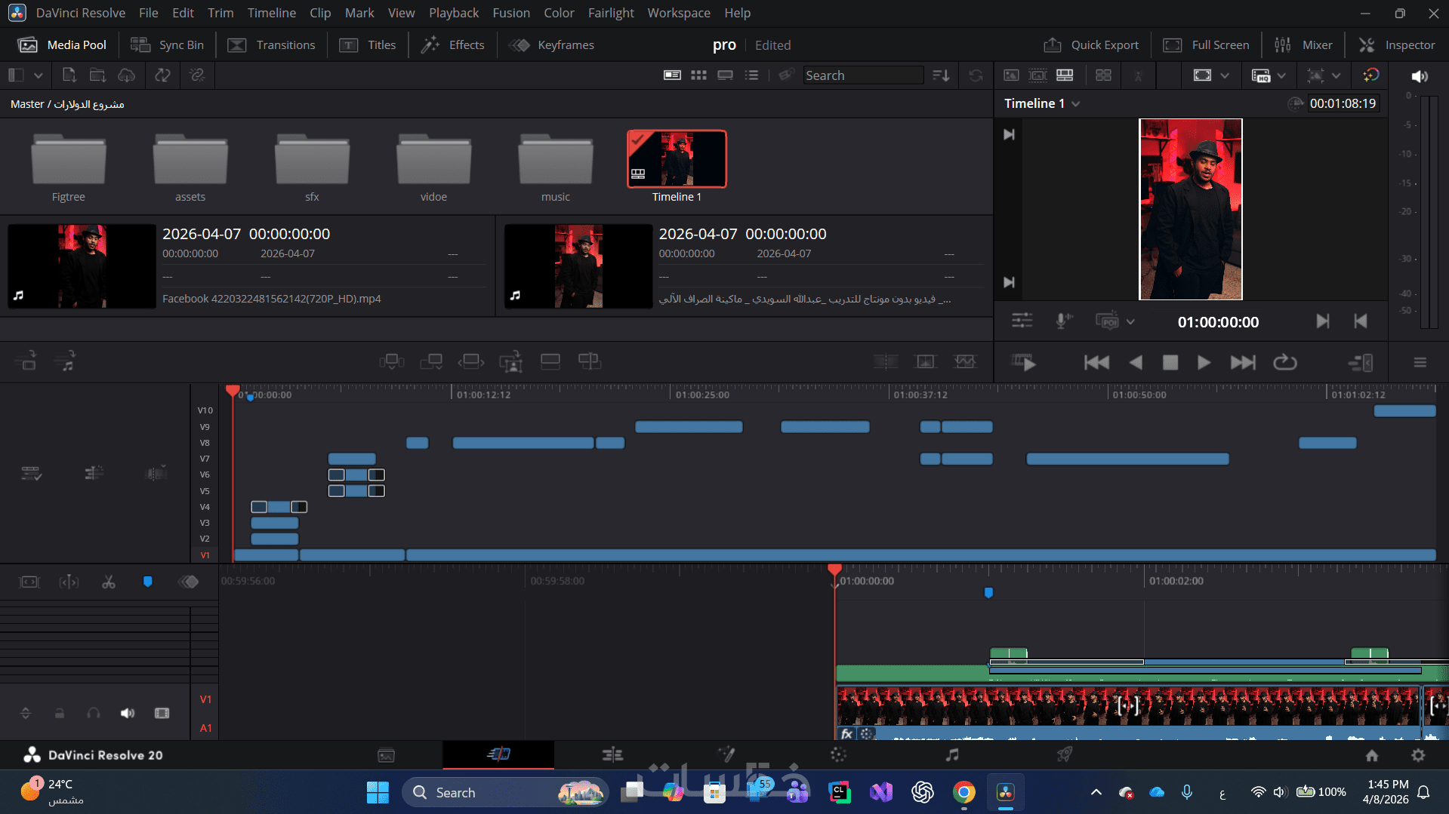
Task: Switch to the Edit page tab at bottom
Action: (x=612, y=755)
